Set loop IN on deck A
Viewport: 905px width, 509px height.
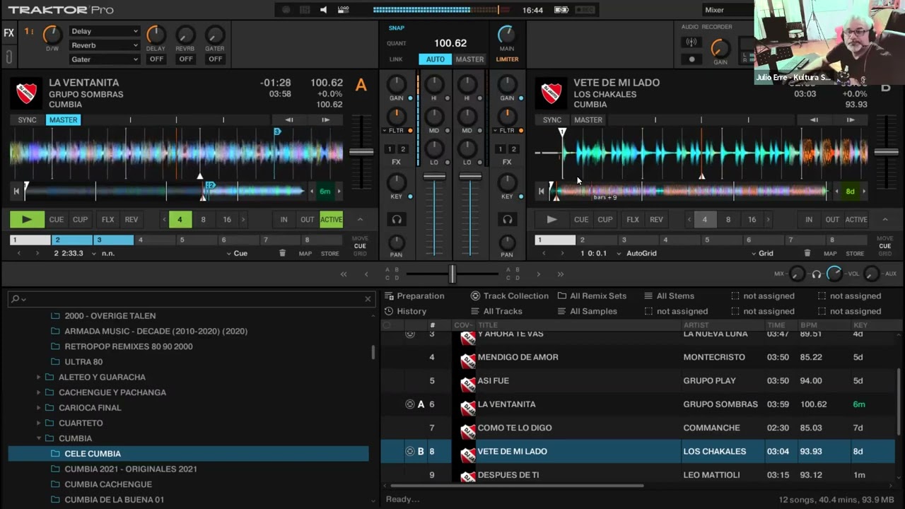pos(284,220)
